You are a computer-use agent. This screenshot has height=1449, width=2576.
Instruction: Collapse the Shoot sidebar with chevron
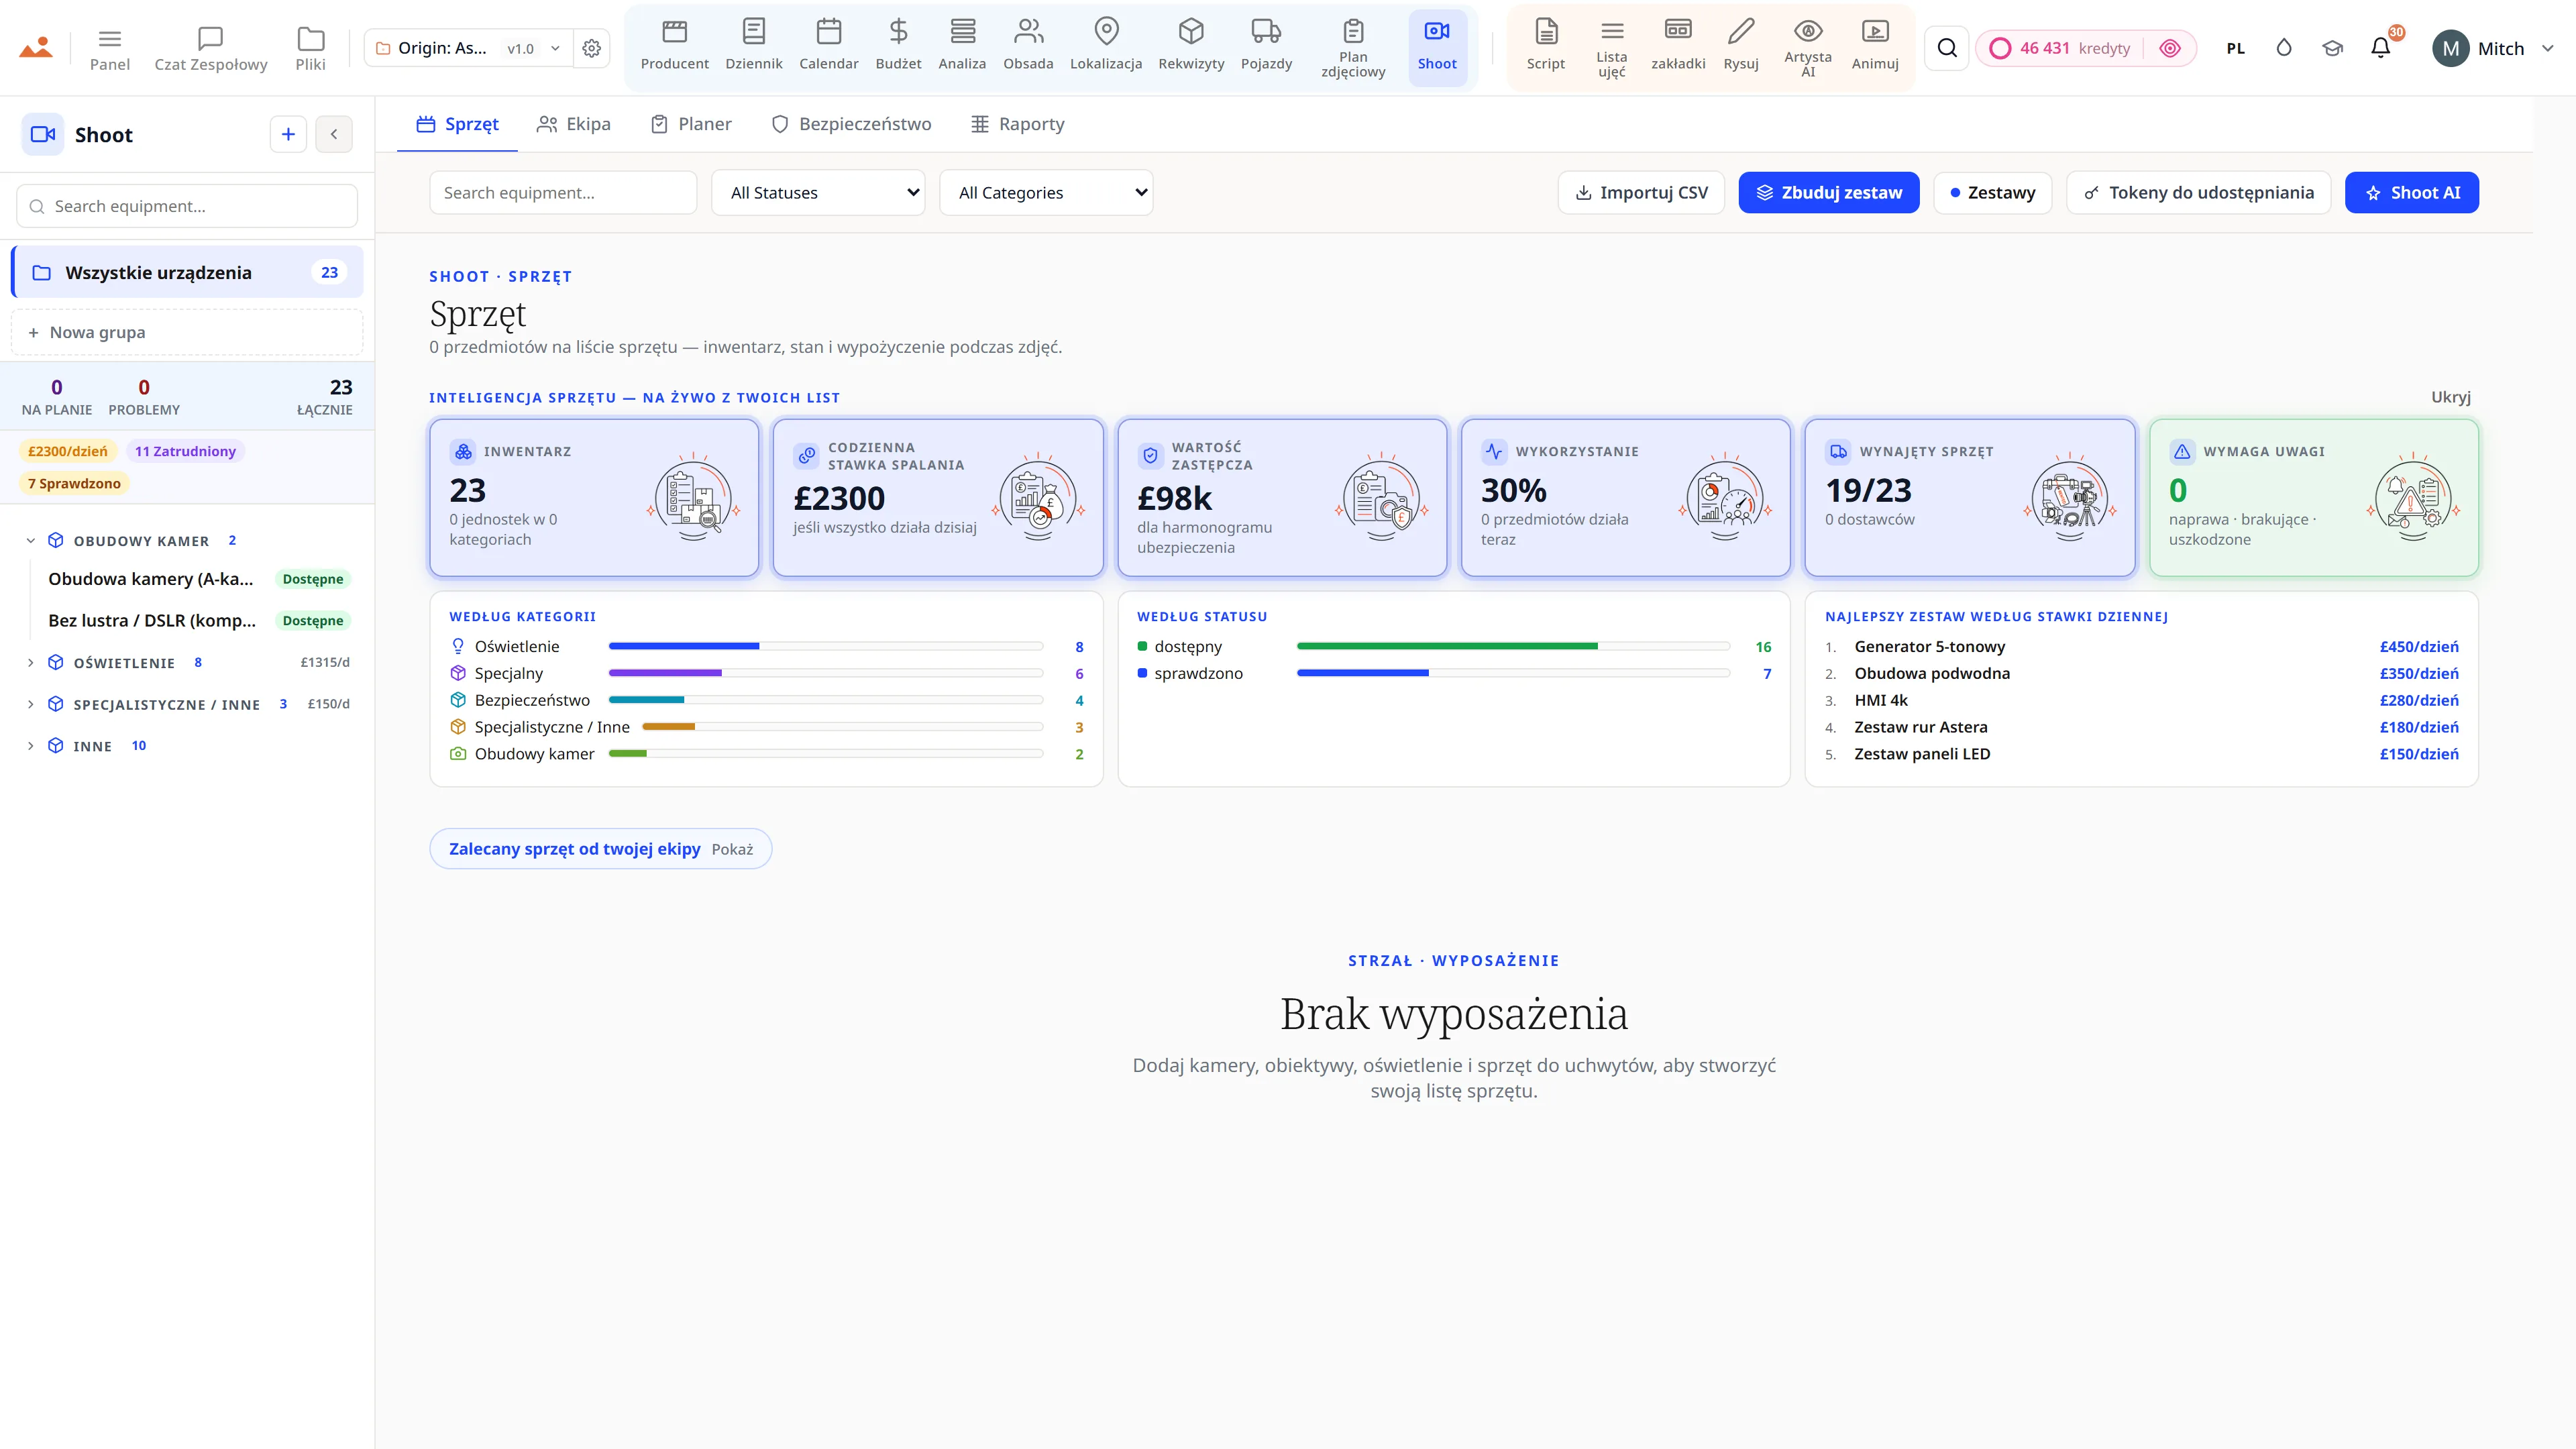334,134
